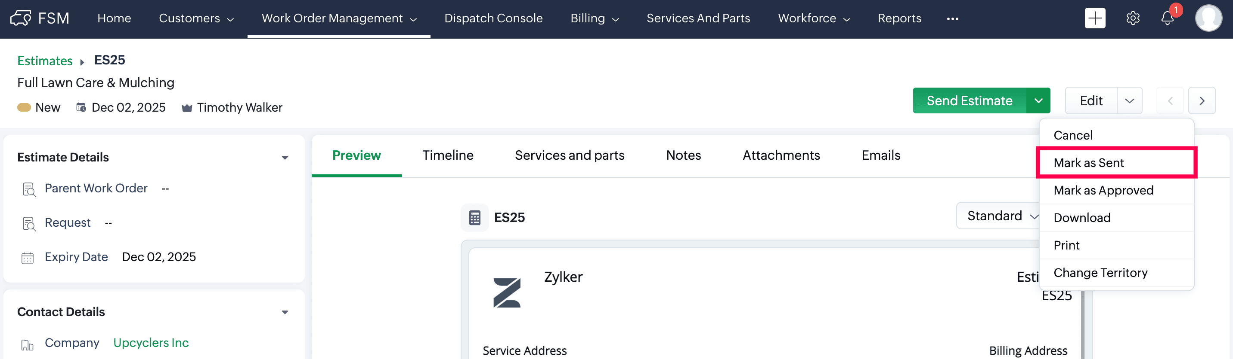Image resolution: width=1233 pixels, height=359 pixels.
Task: Collapse the Estimate Details section
Action: point(285,158)
